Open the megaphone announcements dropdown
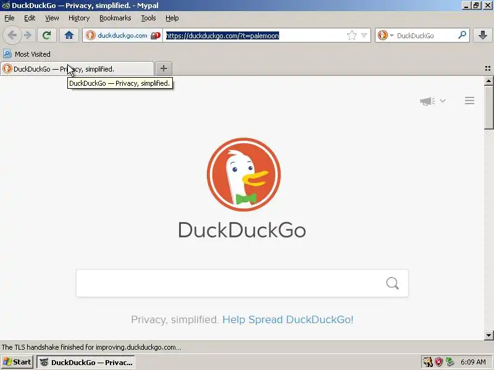This screenshot has height=370, width=494. coord(433,101)
